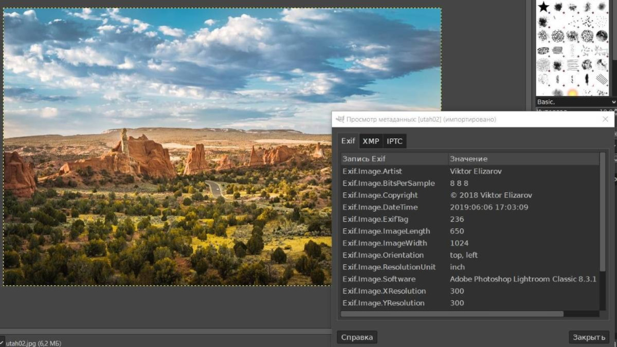Screen dimensions: 617x347
Task: Open the IPTC tab in the metadata viewer
Action: [395, 141]
